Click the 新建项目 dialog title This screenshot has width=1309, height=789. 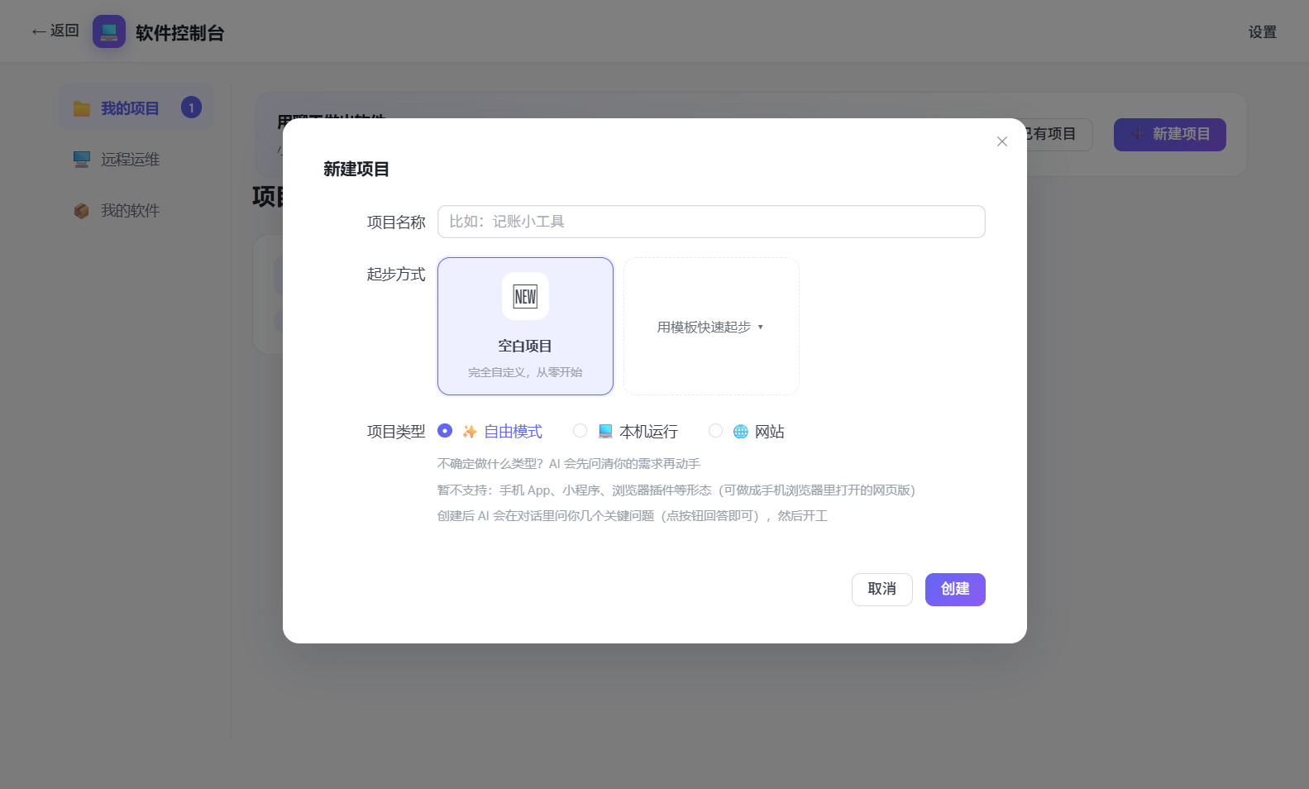(x=356, y=170)
